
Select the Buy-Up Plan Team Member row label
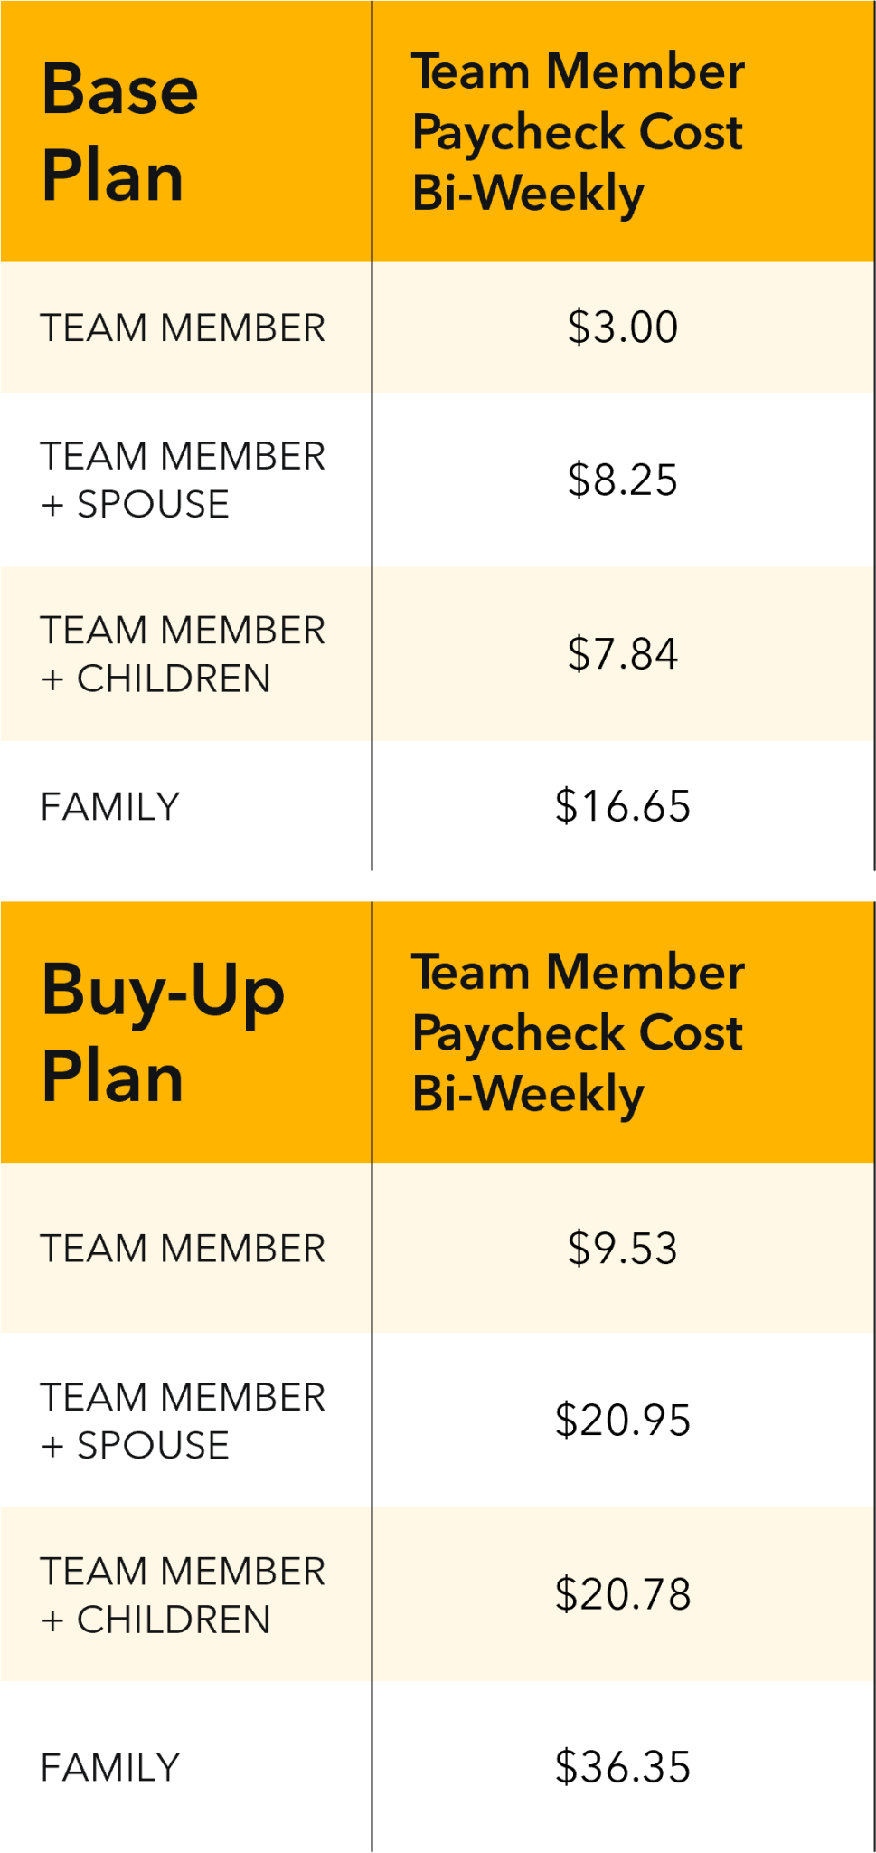(183, 1249)
